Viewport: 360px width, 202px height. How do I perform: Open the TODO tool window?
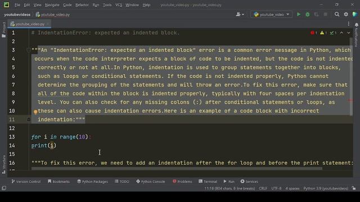[122, 181]
